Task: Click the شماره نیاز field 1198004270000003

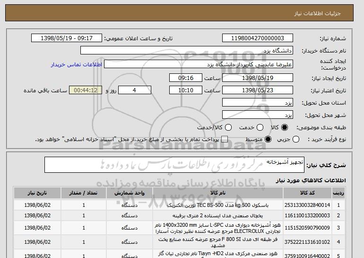Action: click(x=258, y=38)
